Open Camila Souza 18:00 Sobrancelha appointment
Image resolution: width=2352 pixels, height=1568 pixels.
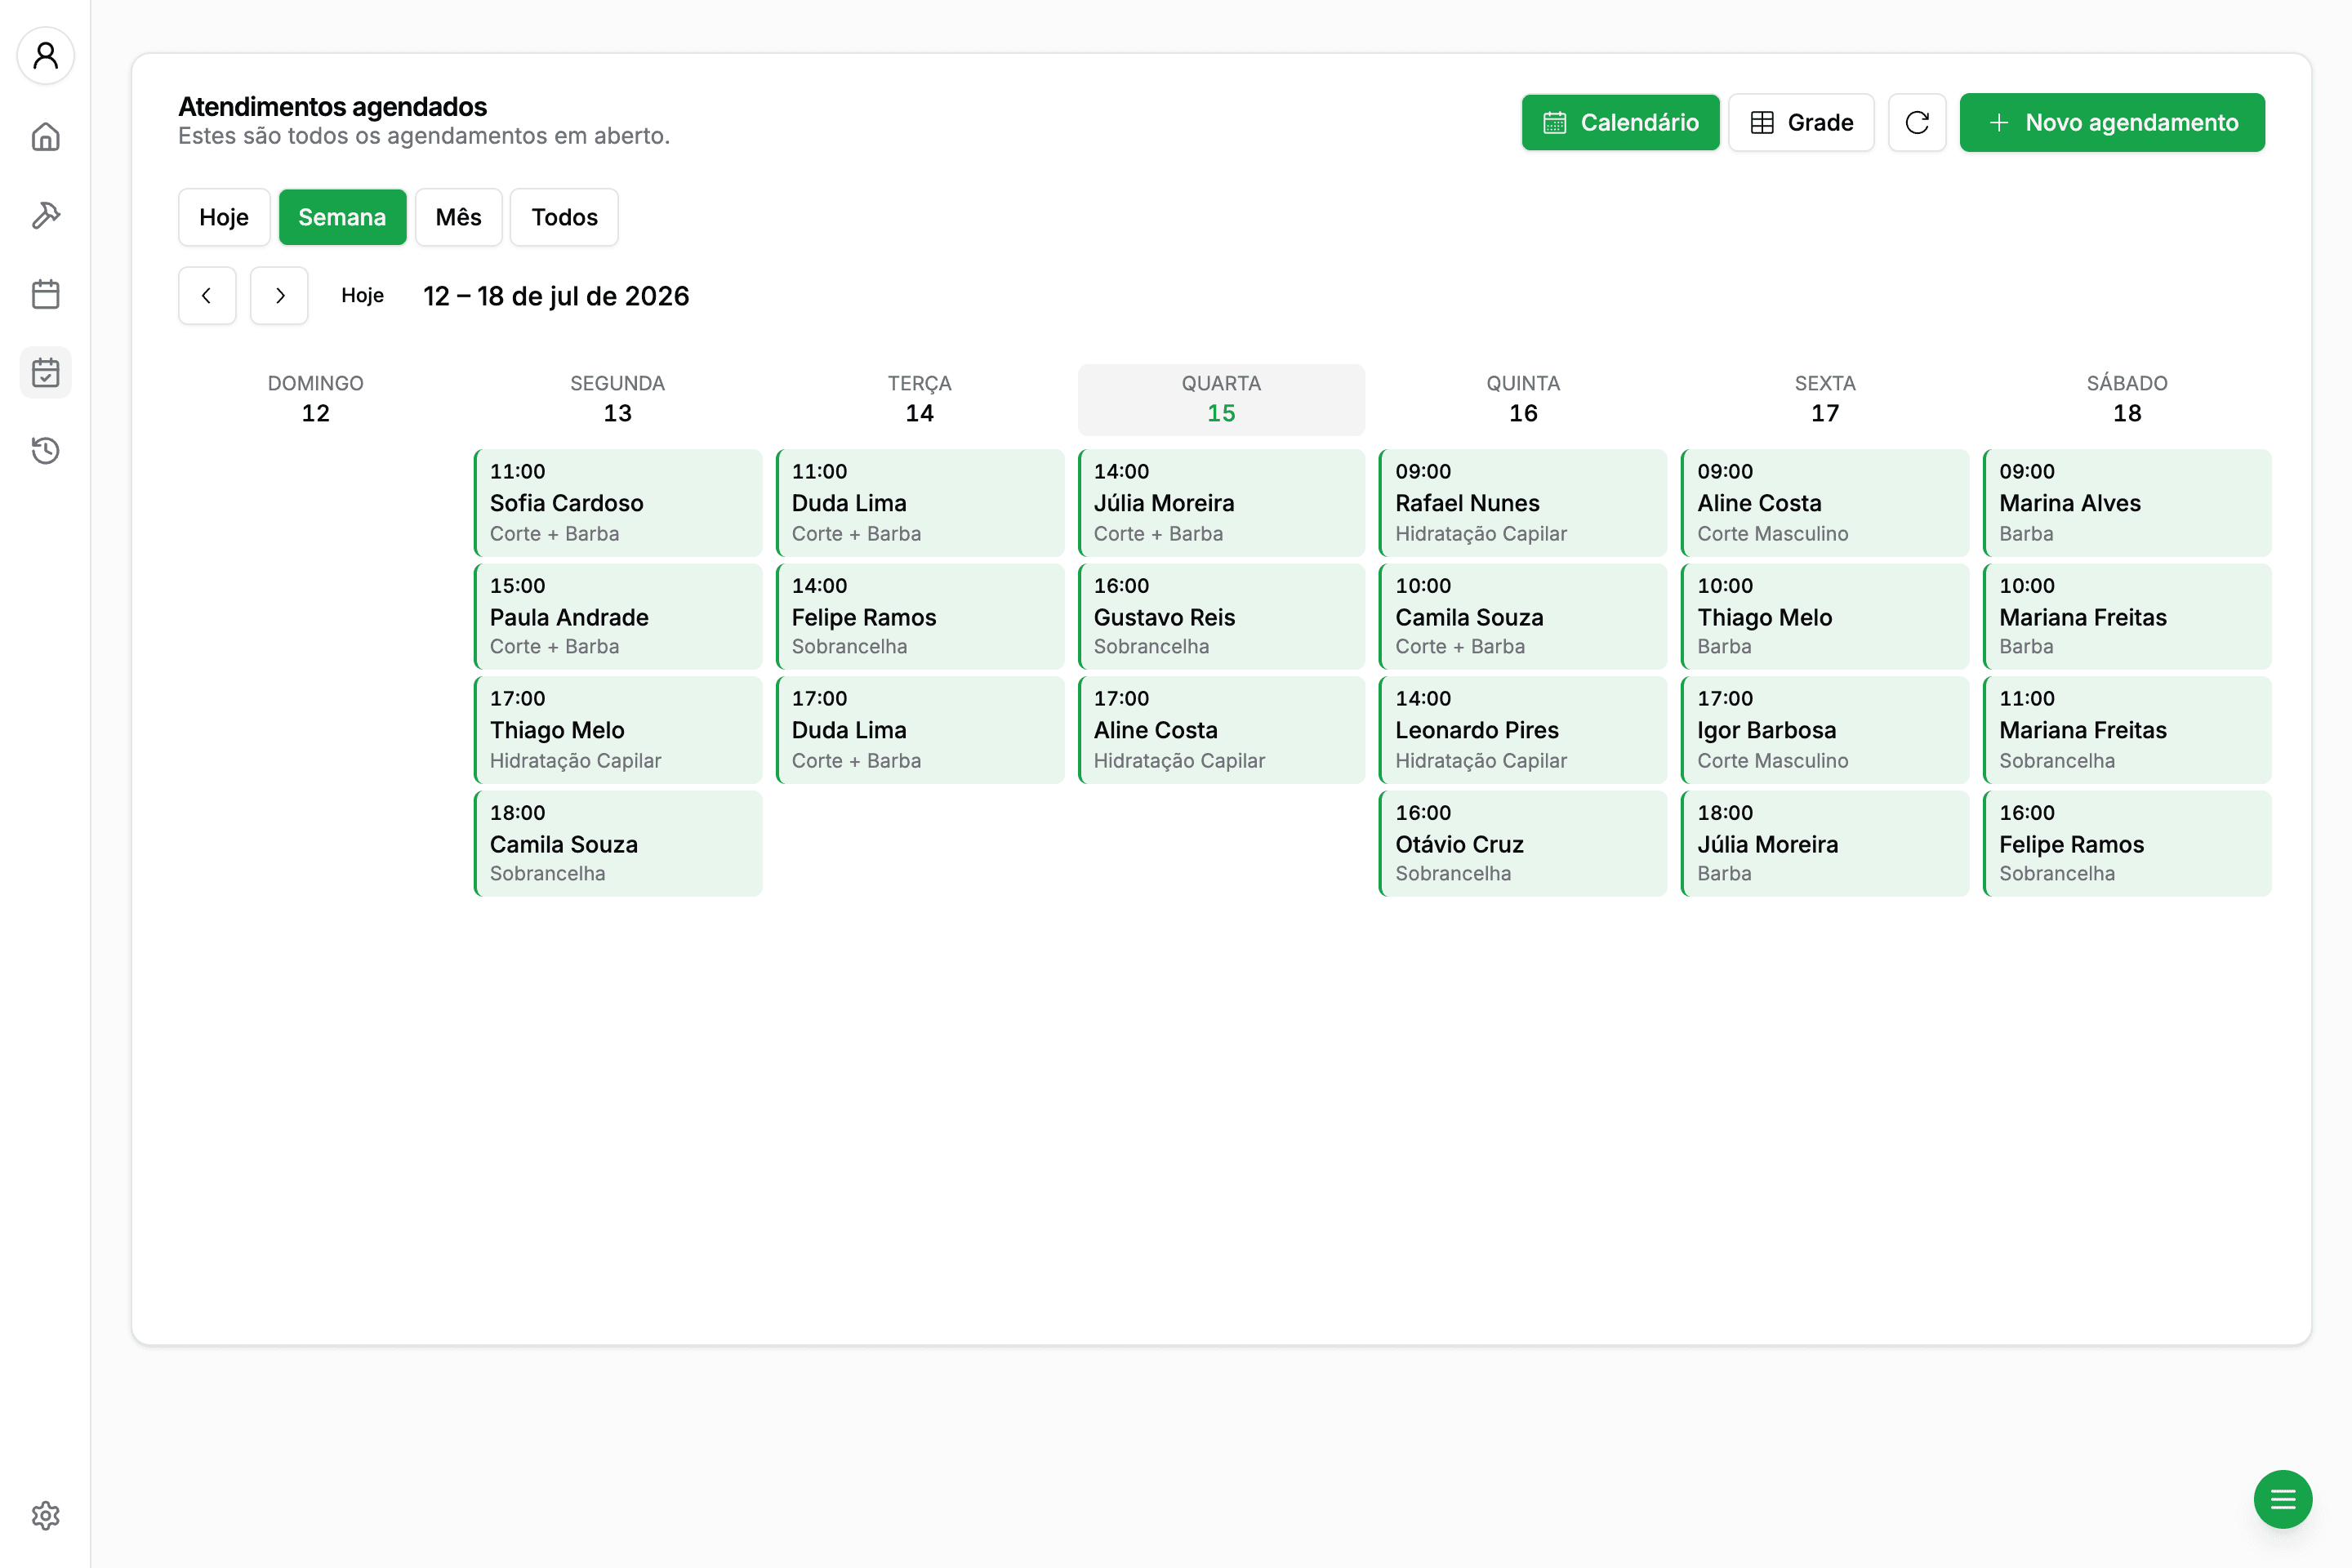click(618, 843)
